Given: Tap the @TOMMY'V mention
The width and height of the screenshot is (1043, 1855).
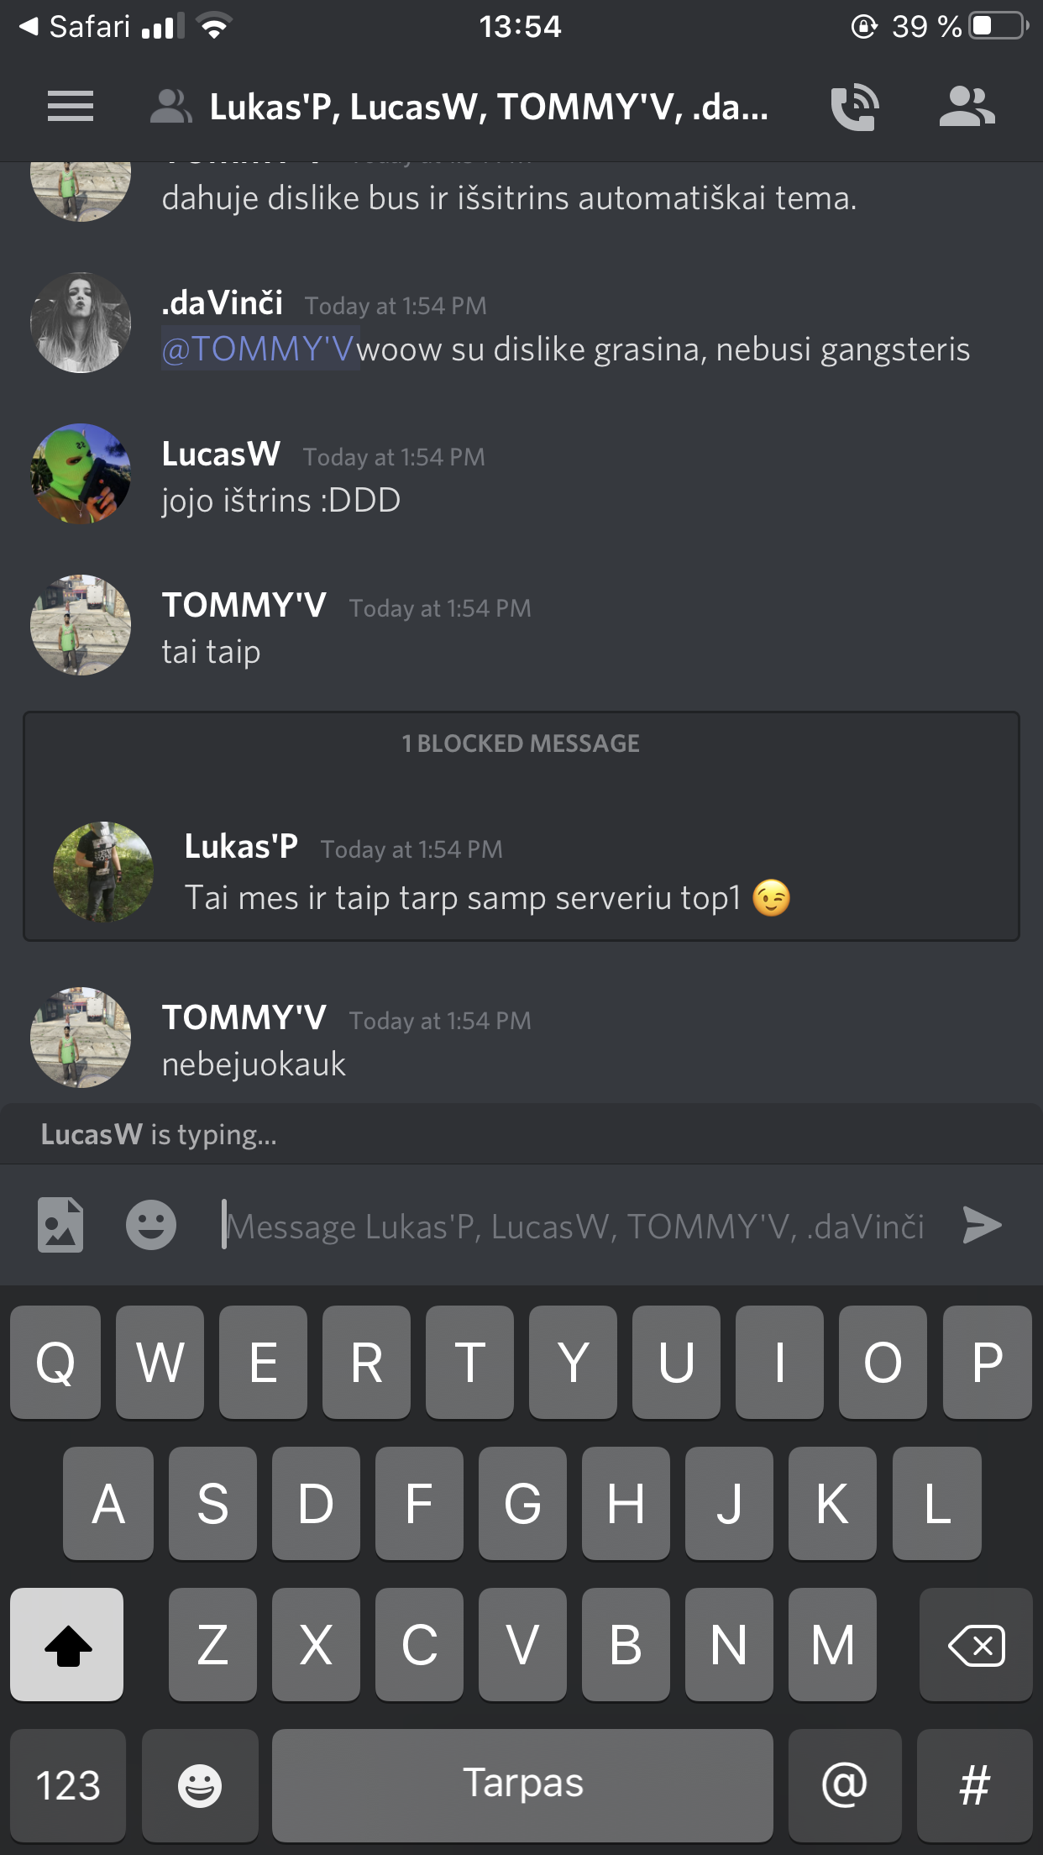Looking at the screenshot, I should pyautogui.click(x=259, y=349).
